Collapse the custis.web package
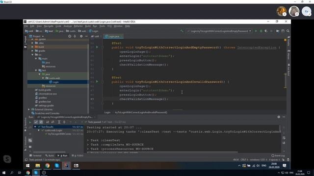Viewport: 314px width, 176px height. tap(43, 78)
